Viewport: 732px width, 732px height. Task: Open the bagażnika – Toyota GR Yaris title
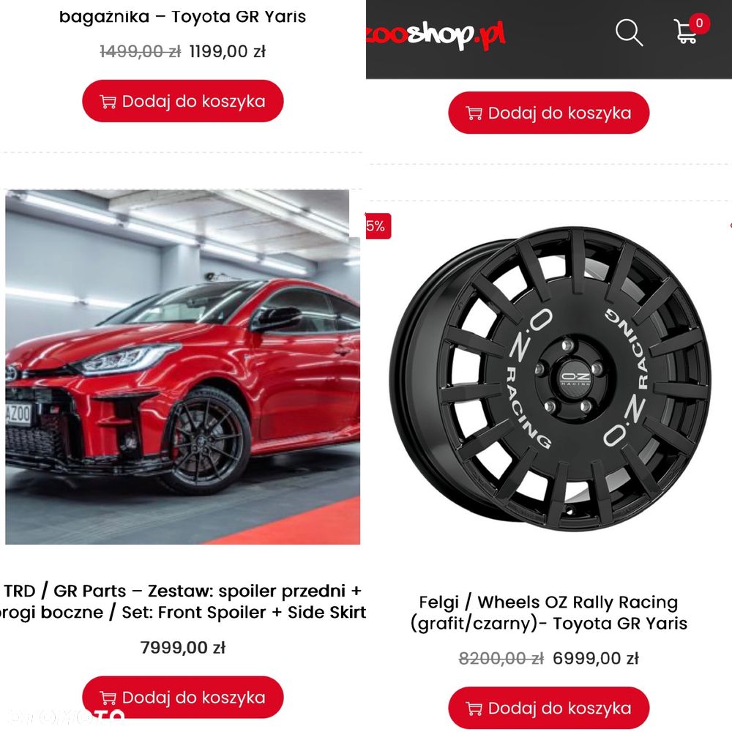[182, 16]
